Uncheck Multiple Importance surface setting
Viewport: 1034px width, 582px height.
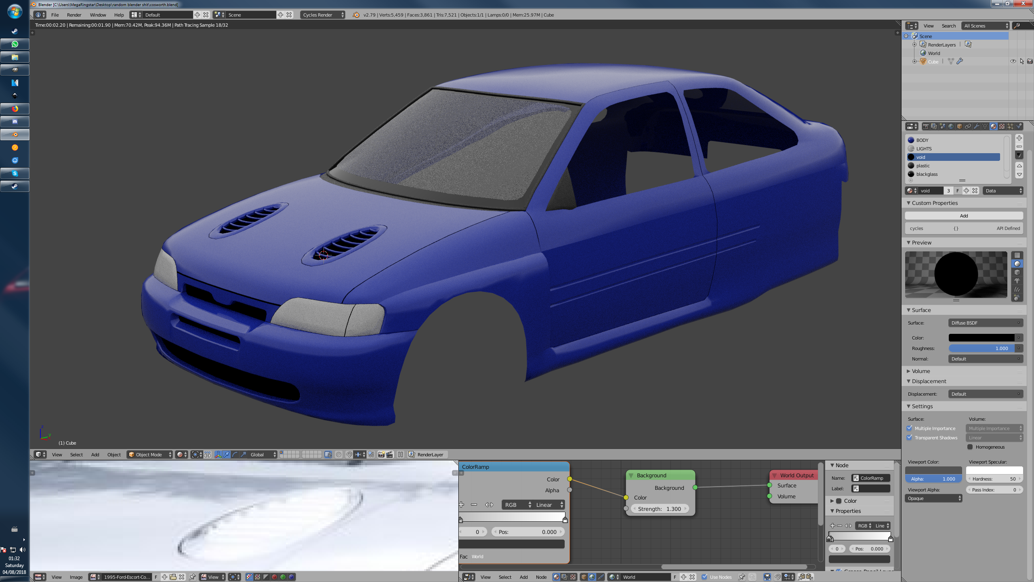pyautogui.click(x=909, y=428)
